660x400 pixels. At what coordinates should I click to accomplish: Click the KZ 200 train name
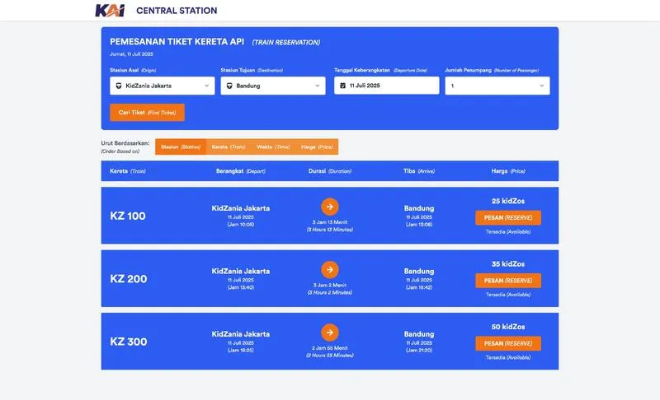(x=129, y=279)
